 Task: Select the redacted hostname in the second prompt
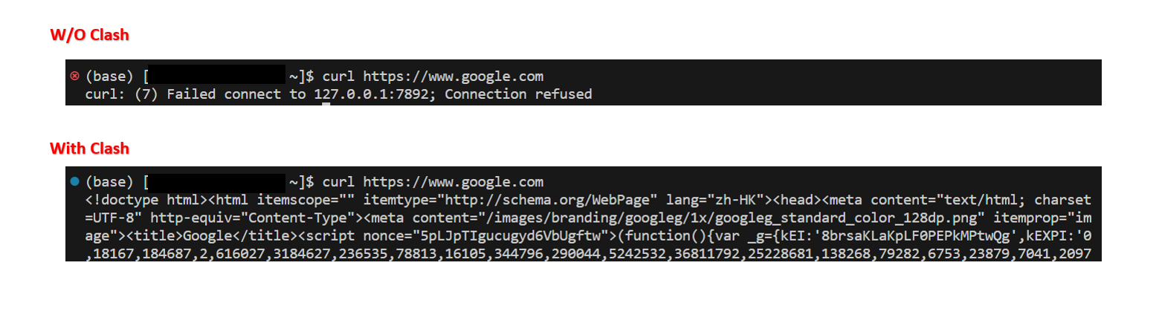click(x=216, y=182)
